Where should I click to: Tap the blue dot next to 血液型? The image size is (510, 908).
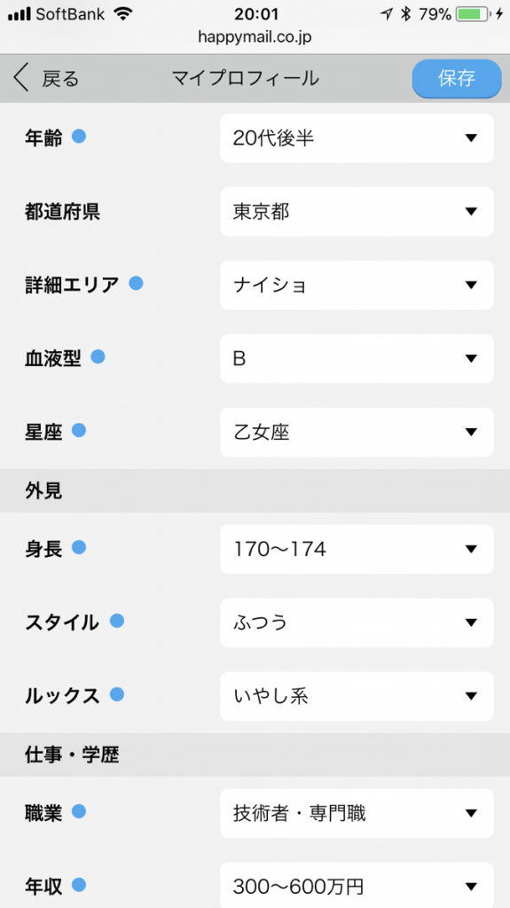pos(98,356)
